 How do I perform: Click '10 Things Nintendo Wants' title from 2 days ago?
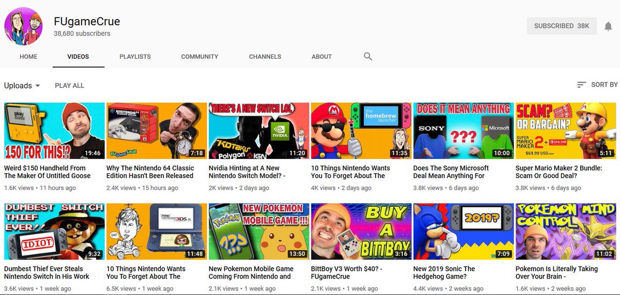coord(351,172)
